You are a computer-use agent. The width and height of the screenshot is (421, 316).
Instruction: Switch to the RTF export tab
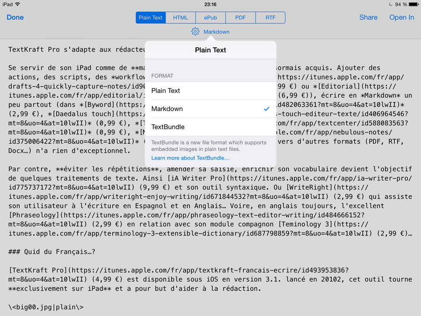click(270, 18)
